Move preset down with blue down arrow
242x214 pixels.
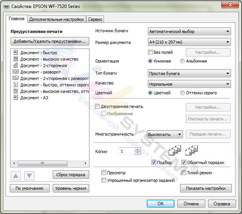29,176
